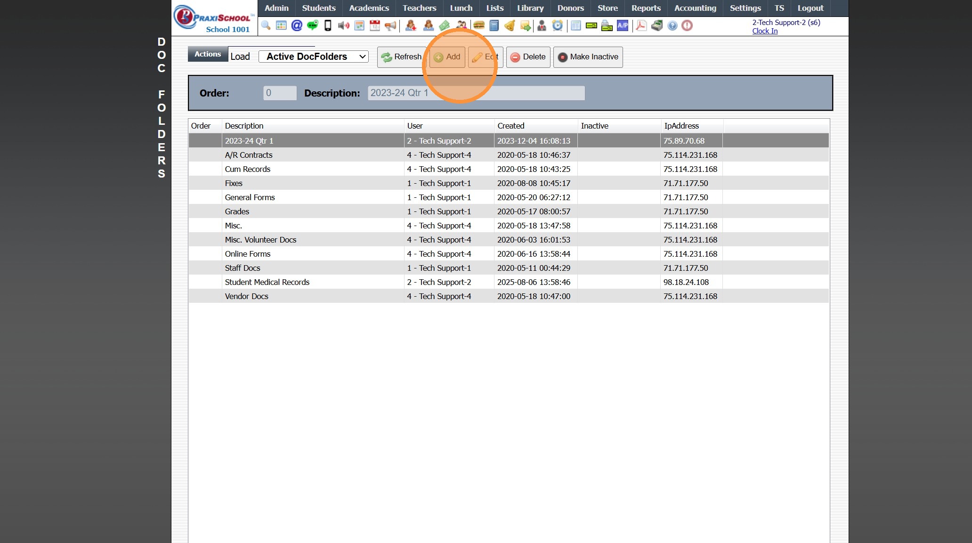Click the Make Inactive button
The image size is (972, 543).
588,57
